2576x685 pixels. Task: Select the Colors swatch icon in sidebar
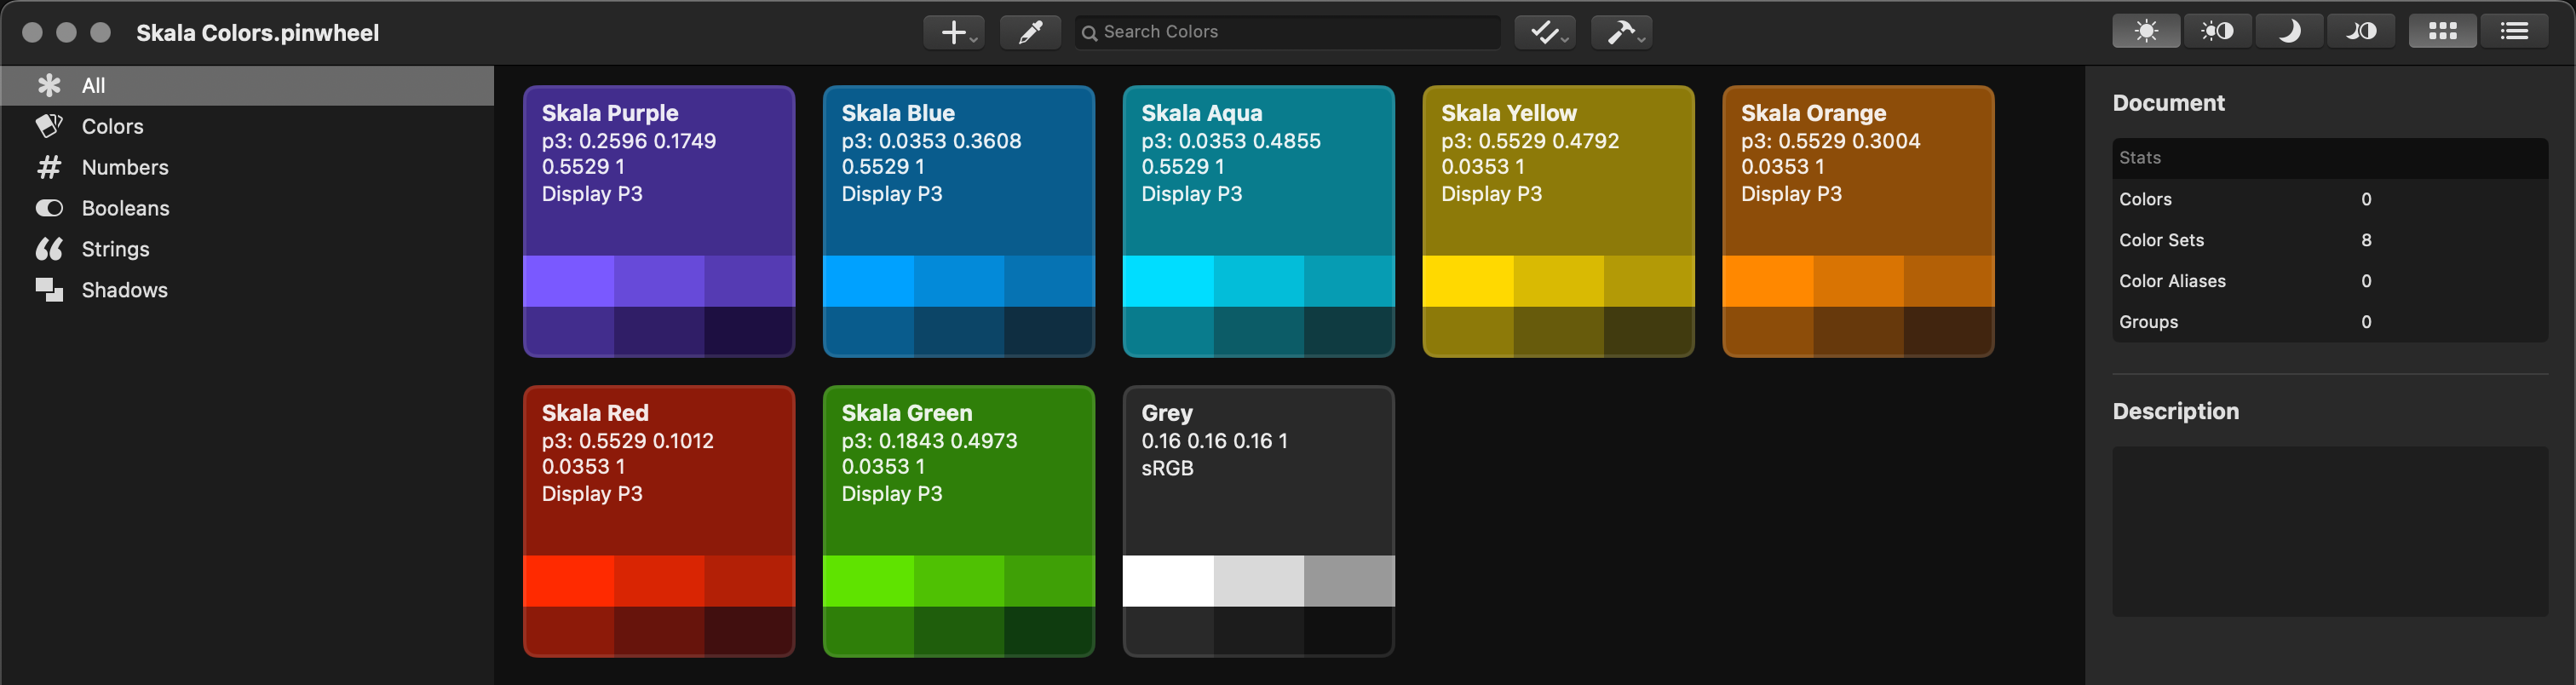point(49,126)
